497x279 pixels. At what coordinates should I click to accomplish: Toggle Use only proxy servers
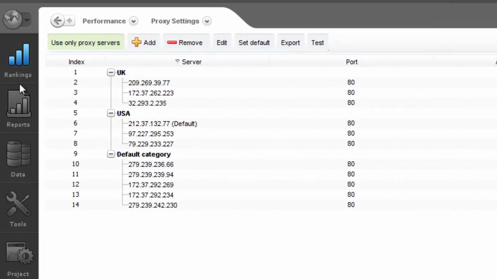(85, 43)
